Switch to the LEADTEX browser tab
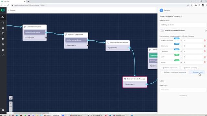Screen dimensions: 207x116 [x=13, y=1]
